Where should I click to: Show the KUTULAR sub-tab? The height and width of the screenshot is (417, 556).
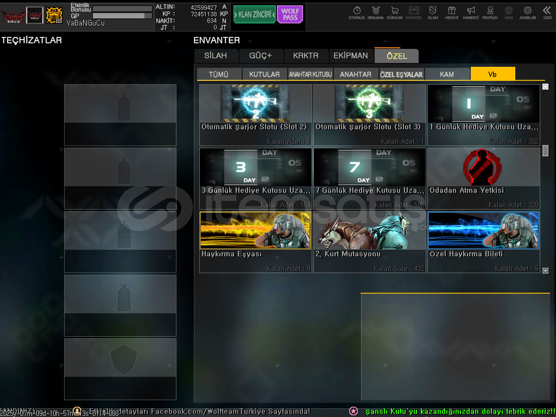click(x=264, y=74)
